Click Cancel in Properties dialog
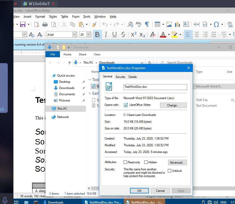This screenshot has height=204, width=235. (x=160, y=191)
